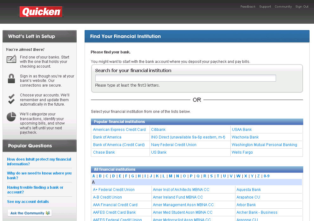
Task: Select USAA Bank
Action: coord(242,130)
